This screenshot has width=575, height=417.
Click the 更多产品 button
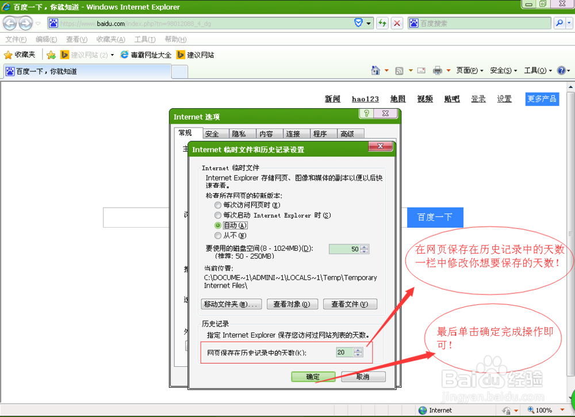point(542,99)
